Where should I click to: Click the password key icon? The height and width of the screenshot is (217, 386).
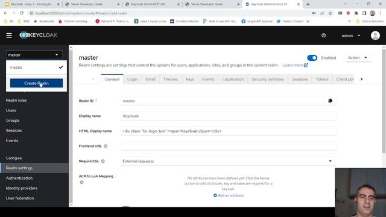pyautogui.click(x=314, y=13)
